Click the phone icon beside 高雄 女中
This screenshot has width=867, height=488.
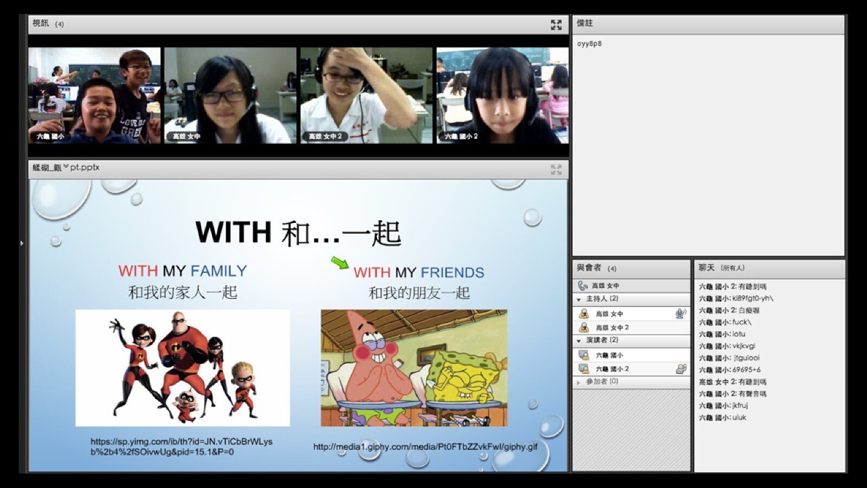[583, 286]
